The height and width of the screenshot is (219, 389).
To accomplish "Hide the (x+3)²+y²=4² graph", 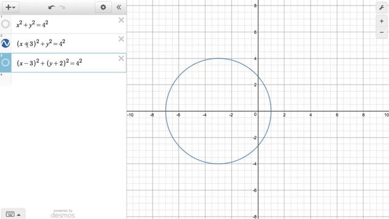I will pos(5,43).
